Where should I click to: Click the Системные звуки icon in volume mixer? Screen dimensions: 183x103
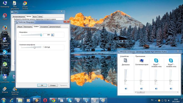pos(142,61)
